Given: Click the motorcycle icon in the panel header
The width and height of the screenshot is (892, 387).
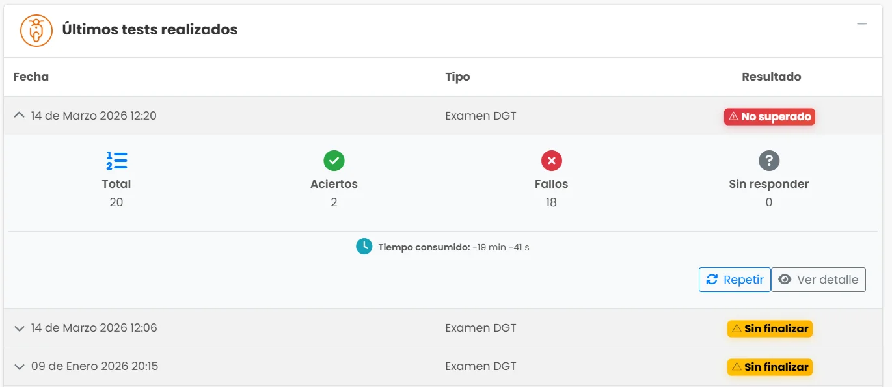Looking at the screenshot, I should point(36,29).
